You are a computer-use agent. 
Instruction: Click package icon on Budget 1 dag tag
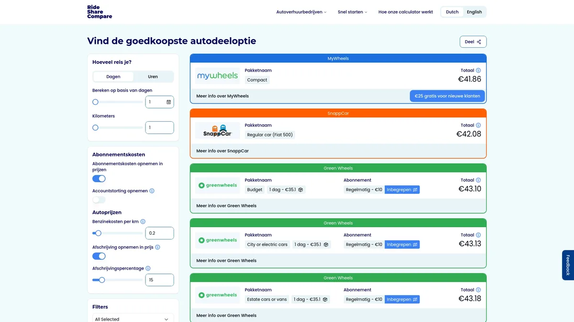[x=300, y=190]
